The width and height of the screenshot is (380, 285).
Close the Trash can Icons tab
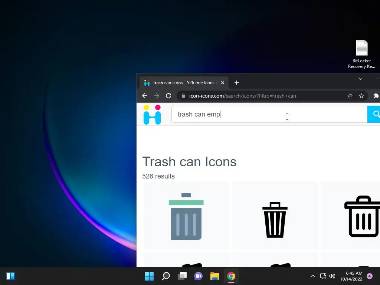(223, 83)
